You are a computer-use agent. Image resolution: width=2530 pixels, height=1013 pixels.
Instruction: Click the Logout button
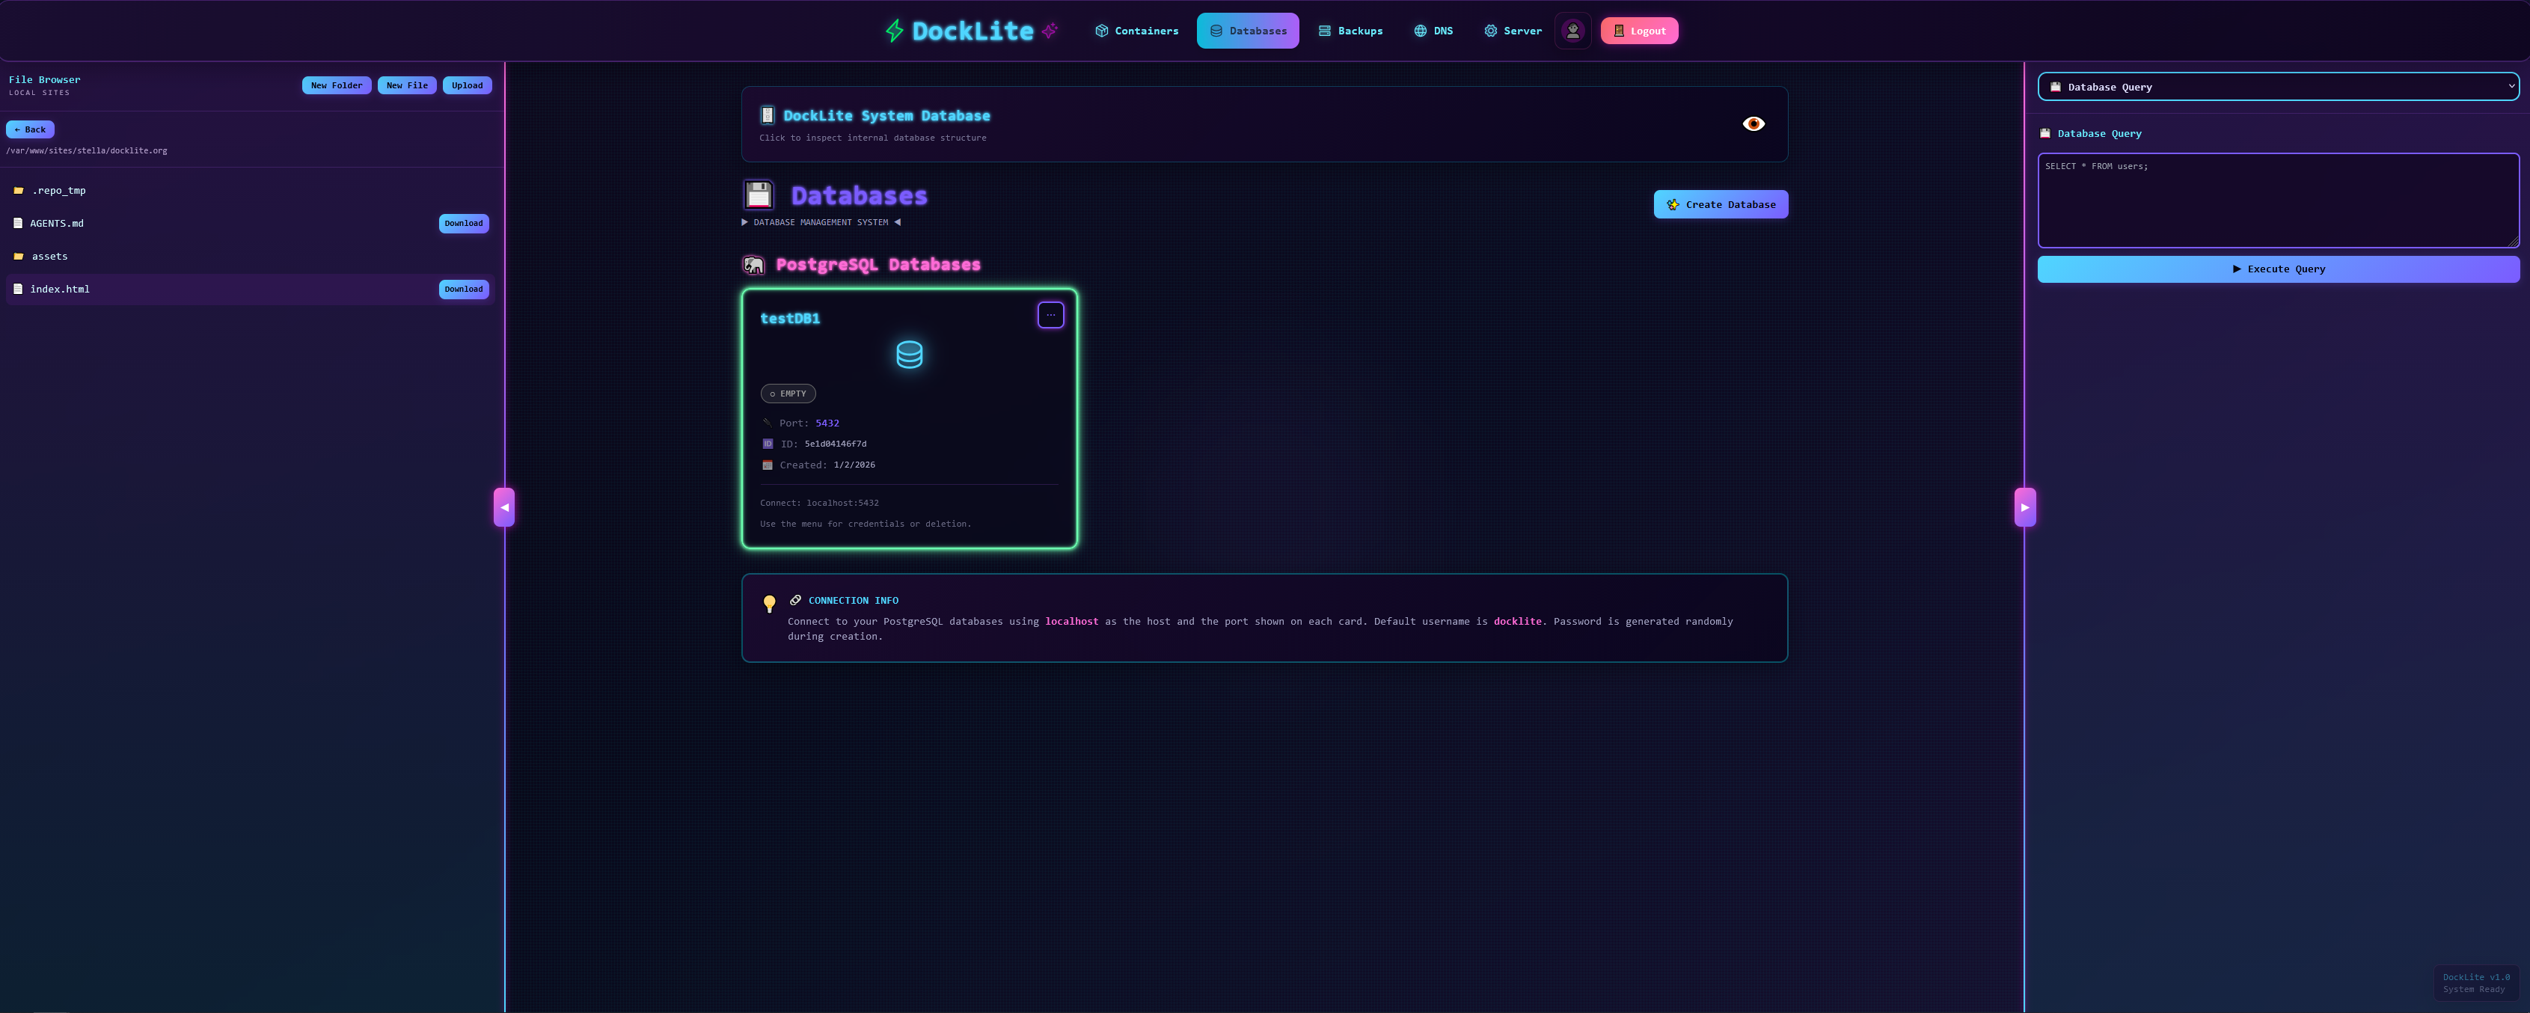[x=1639, y=31]
